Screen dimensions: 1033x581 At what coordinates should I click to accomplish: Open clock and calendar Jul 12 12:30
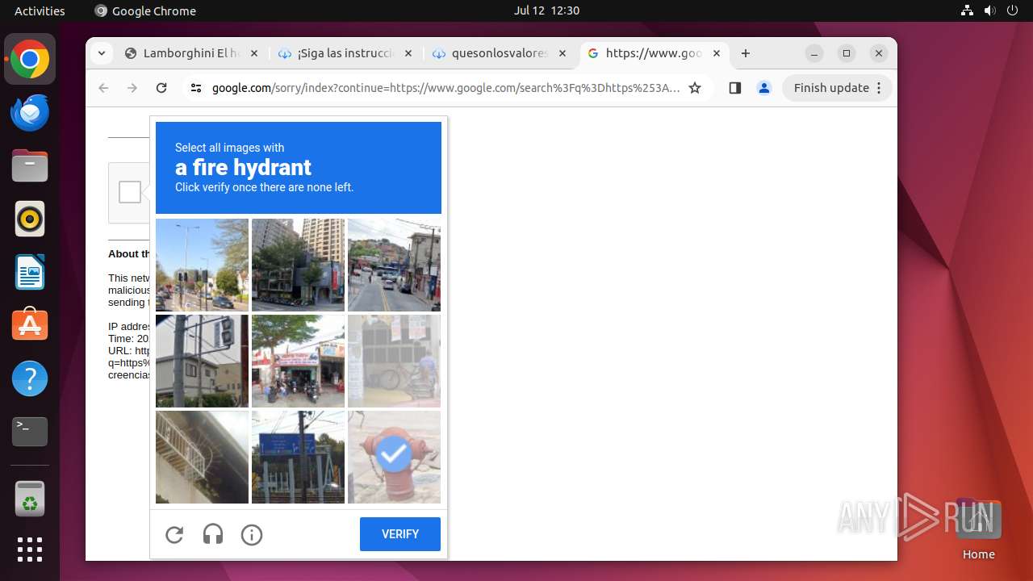[x=546, y=10]
